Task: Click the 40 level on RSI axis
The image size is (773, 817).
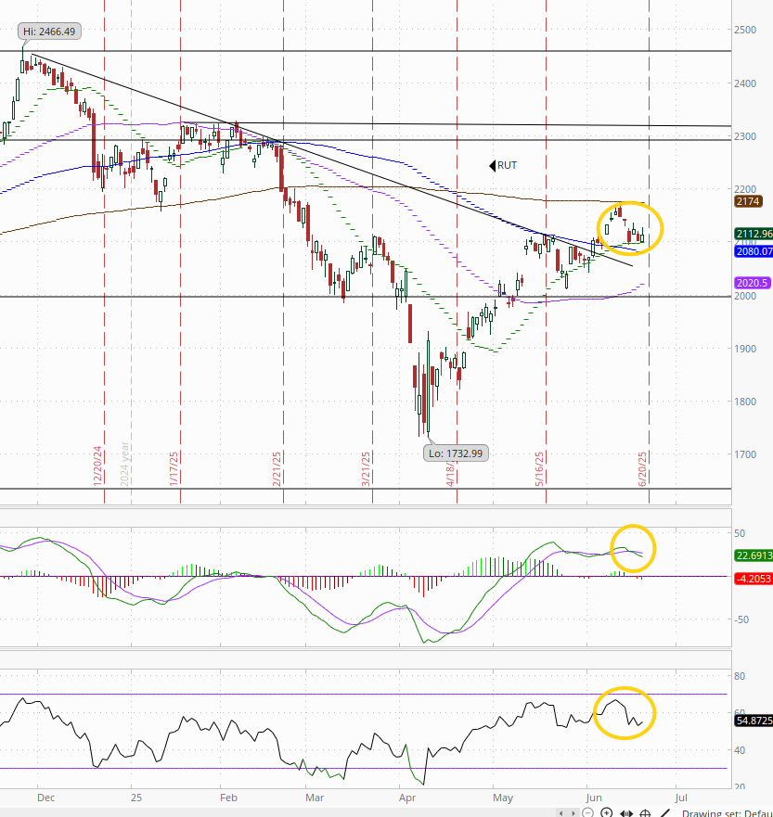Action: (x=740, y=750)
